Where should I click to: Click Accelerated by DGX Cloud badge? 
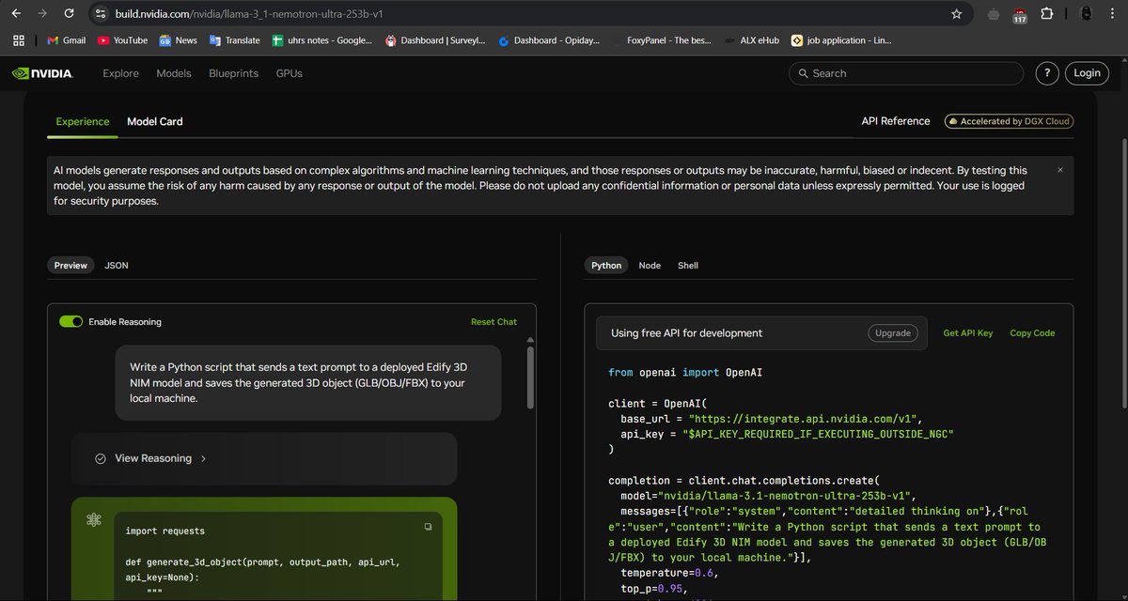pos(1009,121)
